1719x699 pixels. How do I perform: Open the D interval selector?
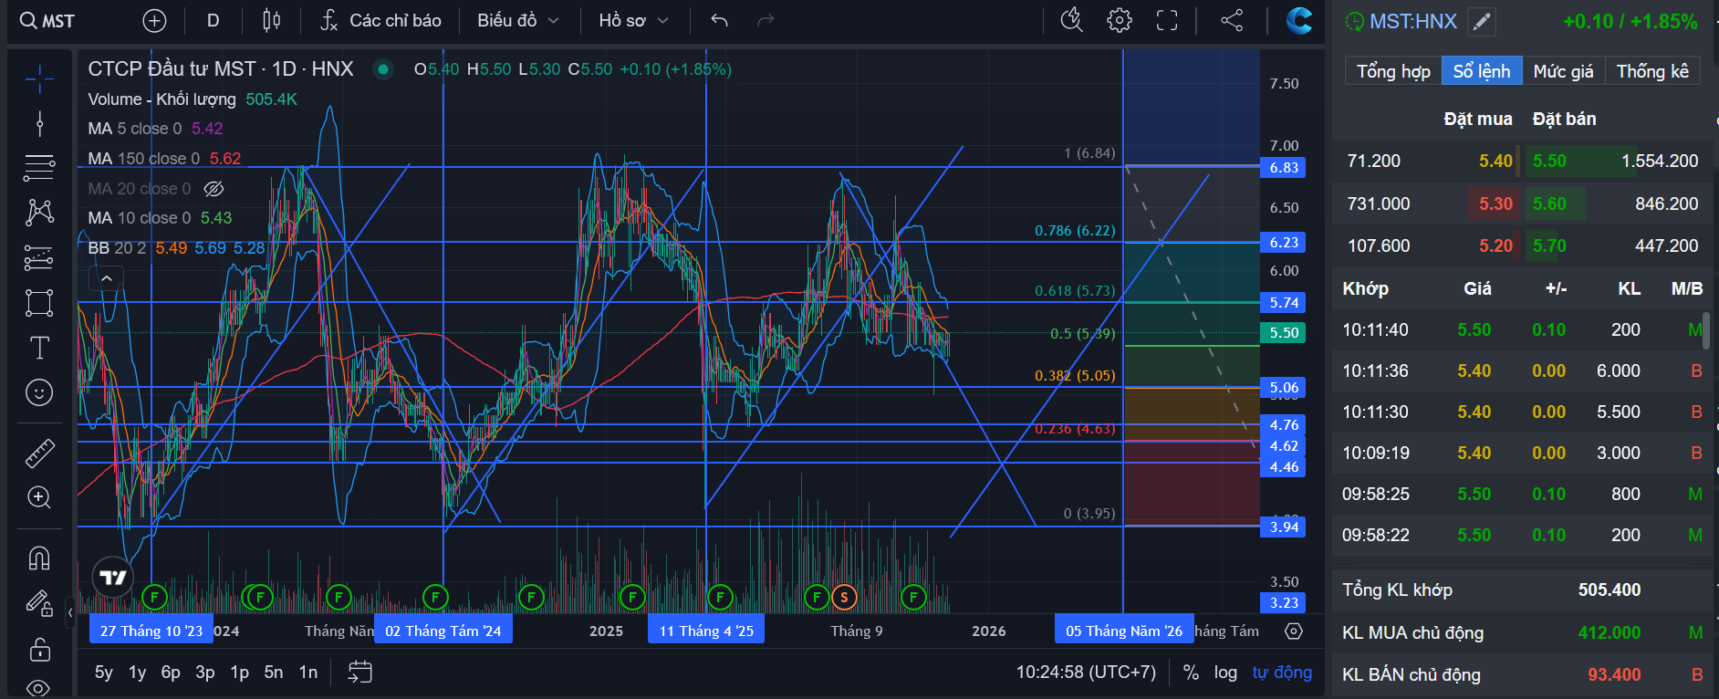pos(214,20)
